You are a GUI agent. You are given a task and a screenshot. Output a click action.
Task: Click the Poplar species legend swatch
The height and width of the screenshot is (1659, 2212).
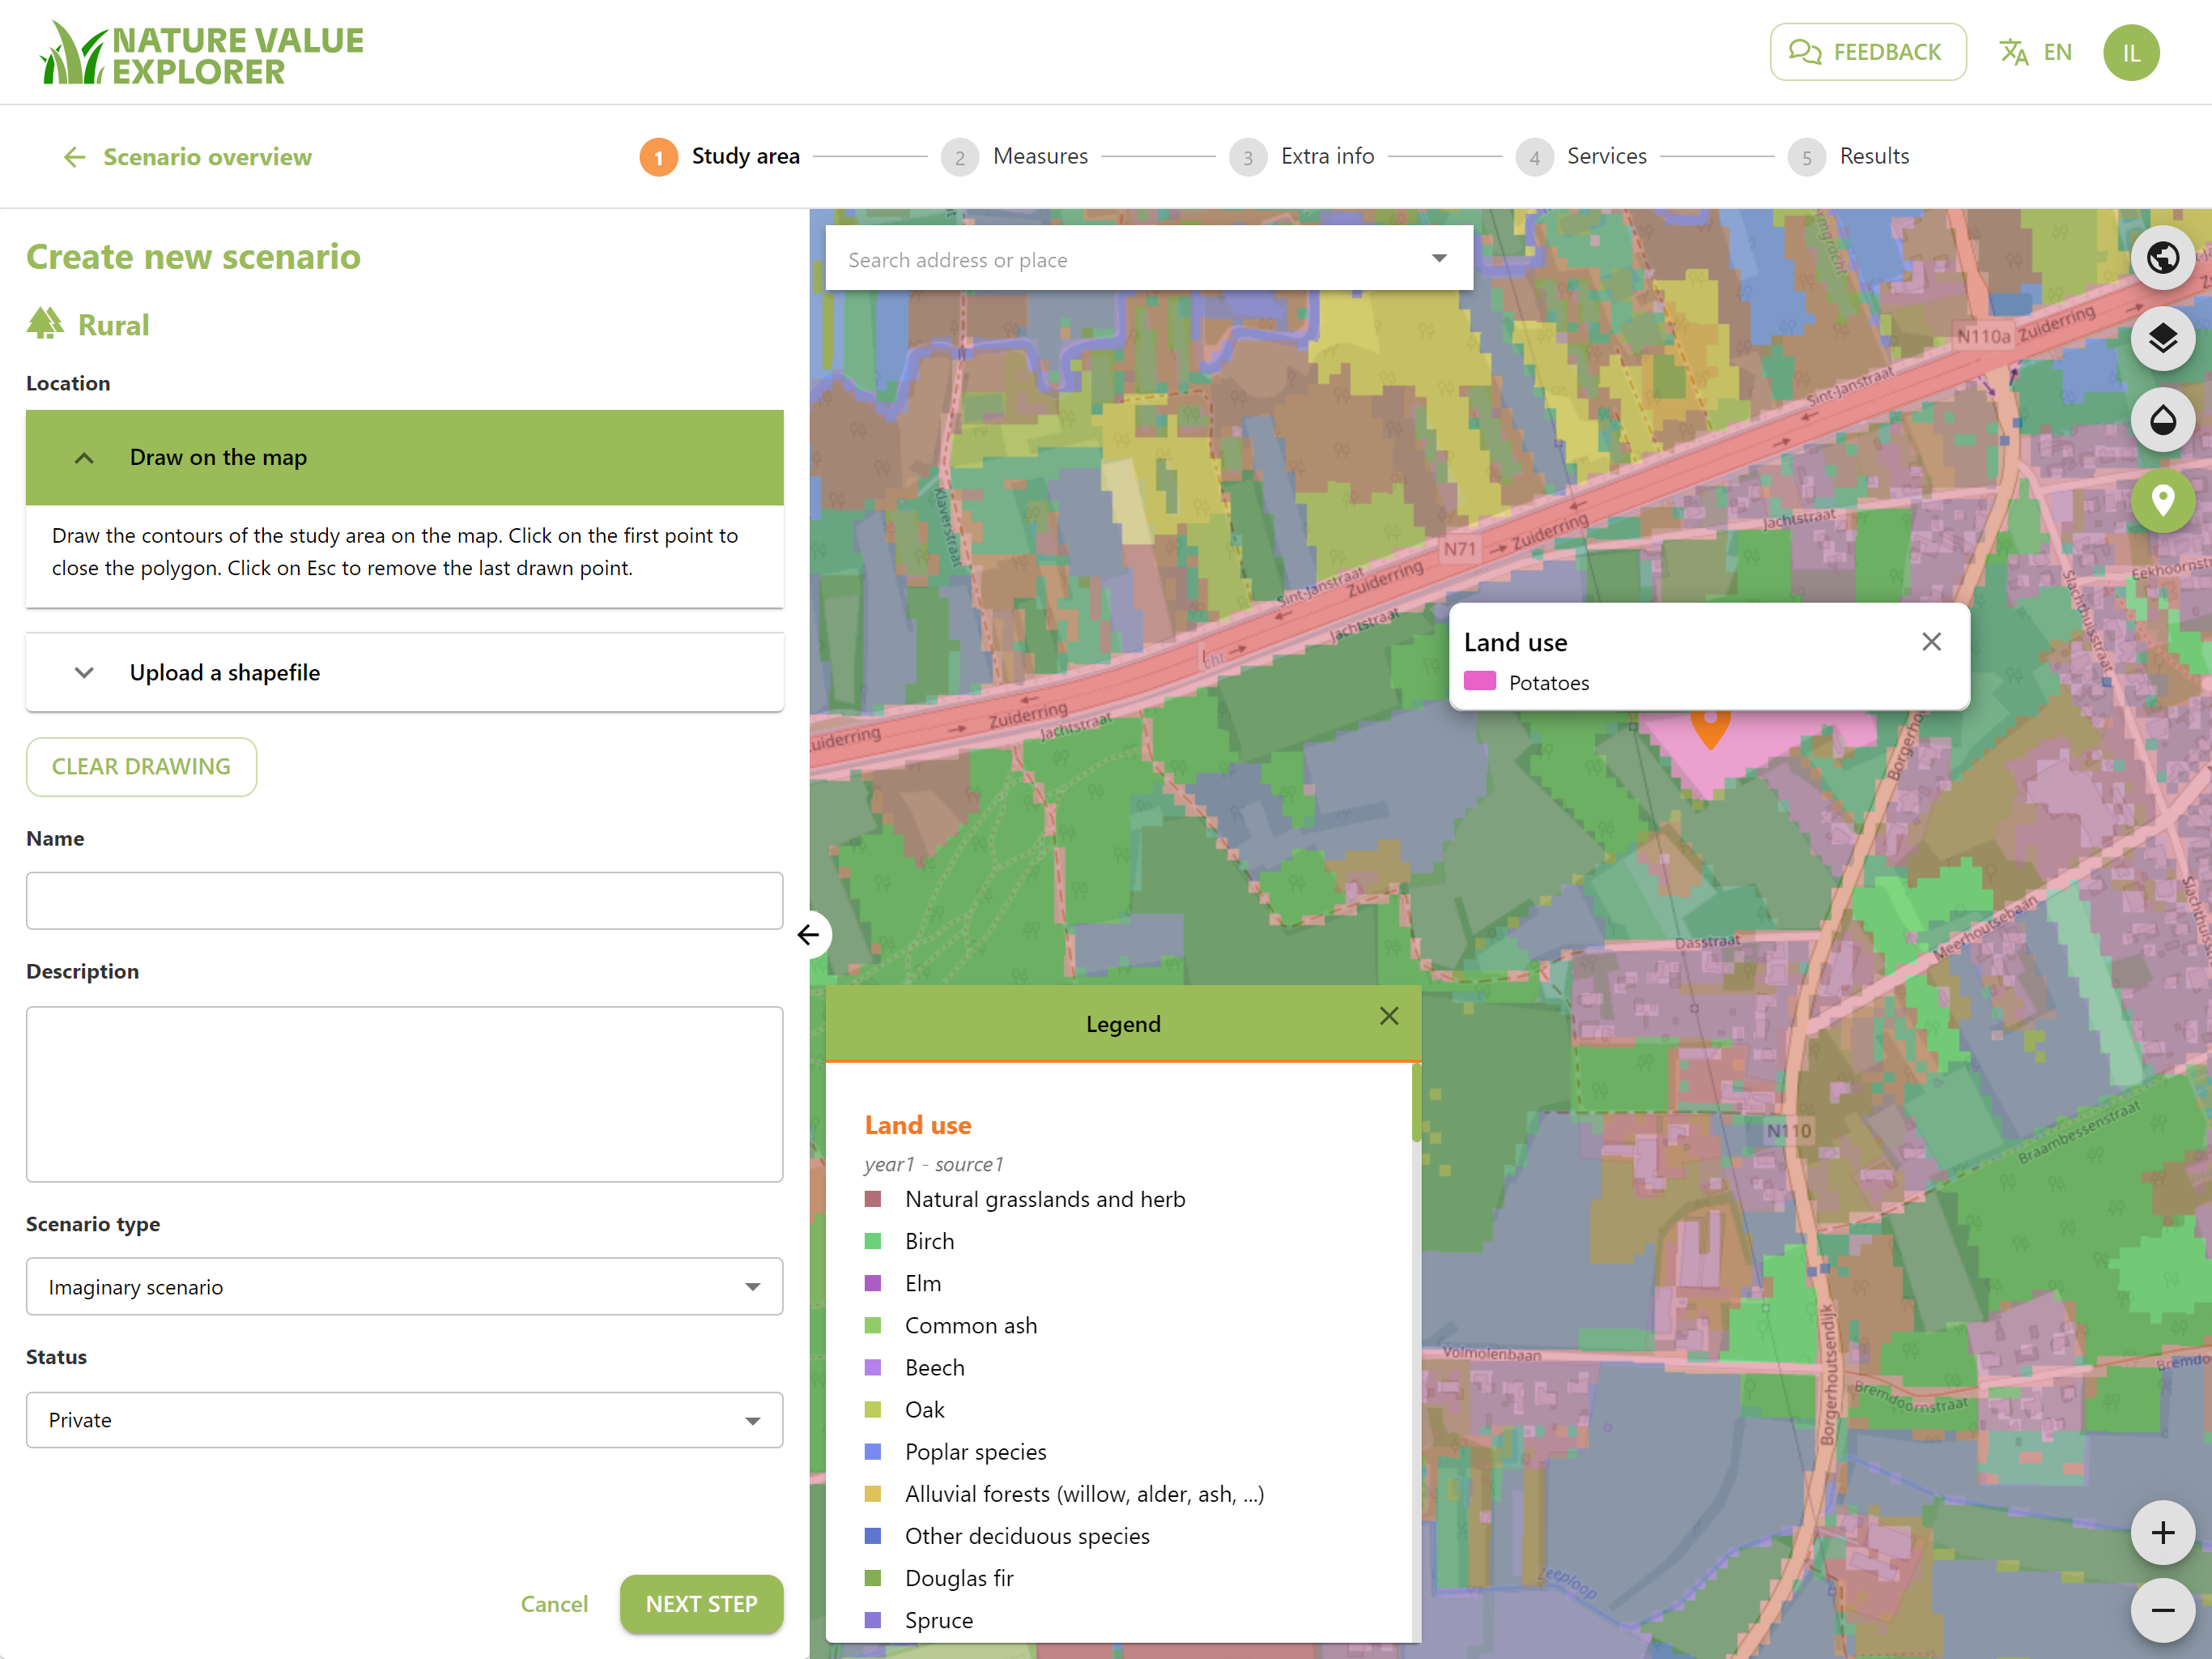click(x=872, y=1451)
